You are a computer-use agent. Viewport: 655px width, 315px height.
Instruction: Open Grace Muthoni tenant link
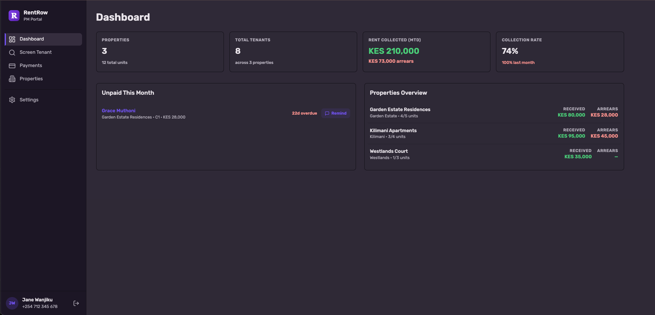118,111
